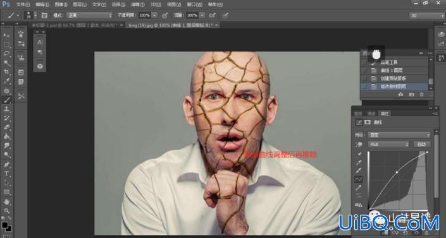This screenshot has height=238, width=446.
Task: Select the Zoom tool
Action: pyautogui.click(x=6, y=211)
